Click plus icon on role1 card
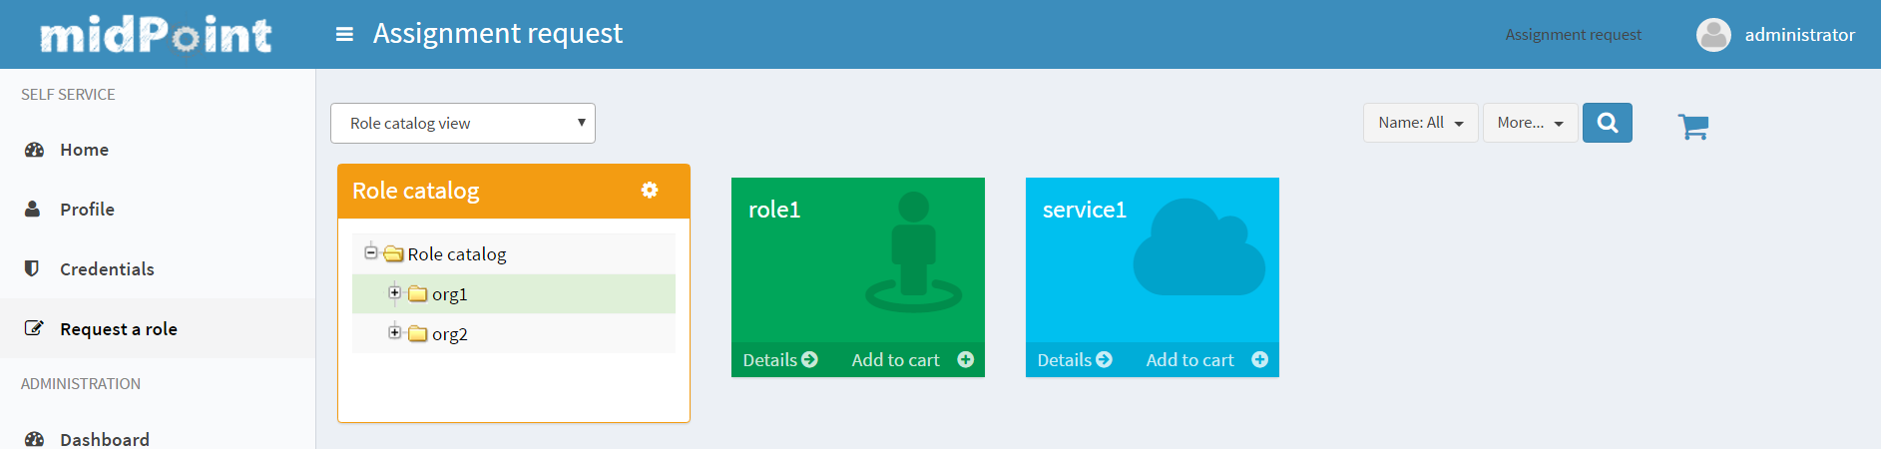Image resolution: width=1881 pixels, height=449 pixels. pyautogui.click(x=965, y=360)
